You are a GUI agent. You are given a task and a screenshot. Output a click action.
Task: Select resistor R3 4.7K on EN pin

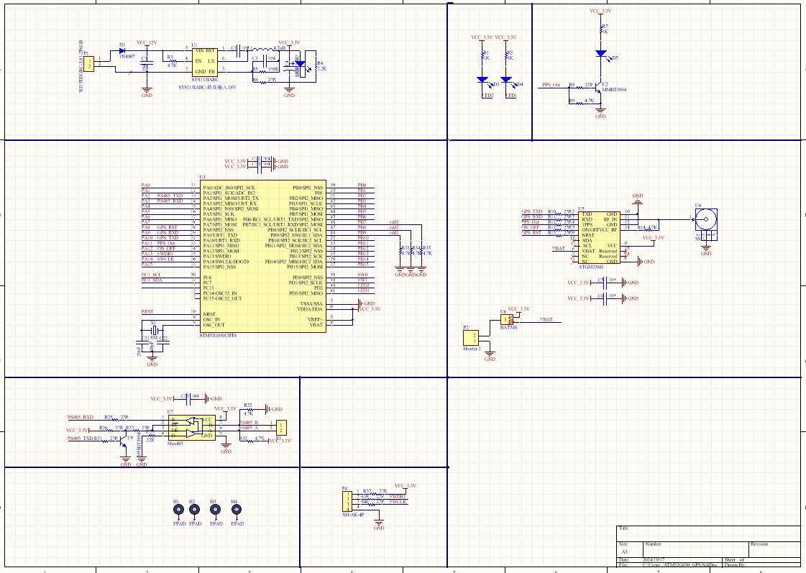coord(173,61)
